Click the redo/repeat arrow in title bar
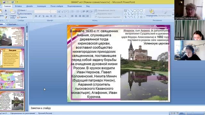The image size is (205, 115). 12,2
